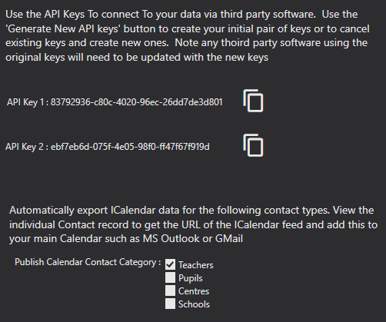Copy API Key 1 using its copy icon

coord(253,101)
